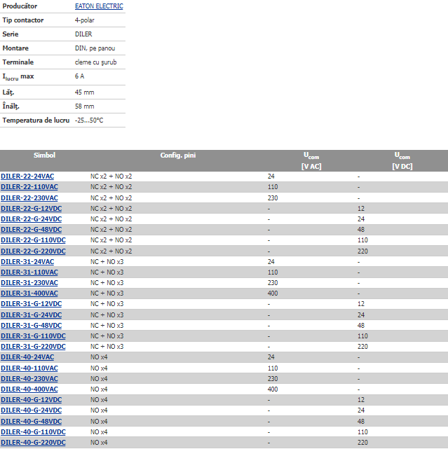Open product DILER-22-G-12VDC
Image resolution: width=448 pixels, height=449 pixels.
tap(32, 209)
